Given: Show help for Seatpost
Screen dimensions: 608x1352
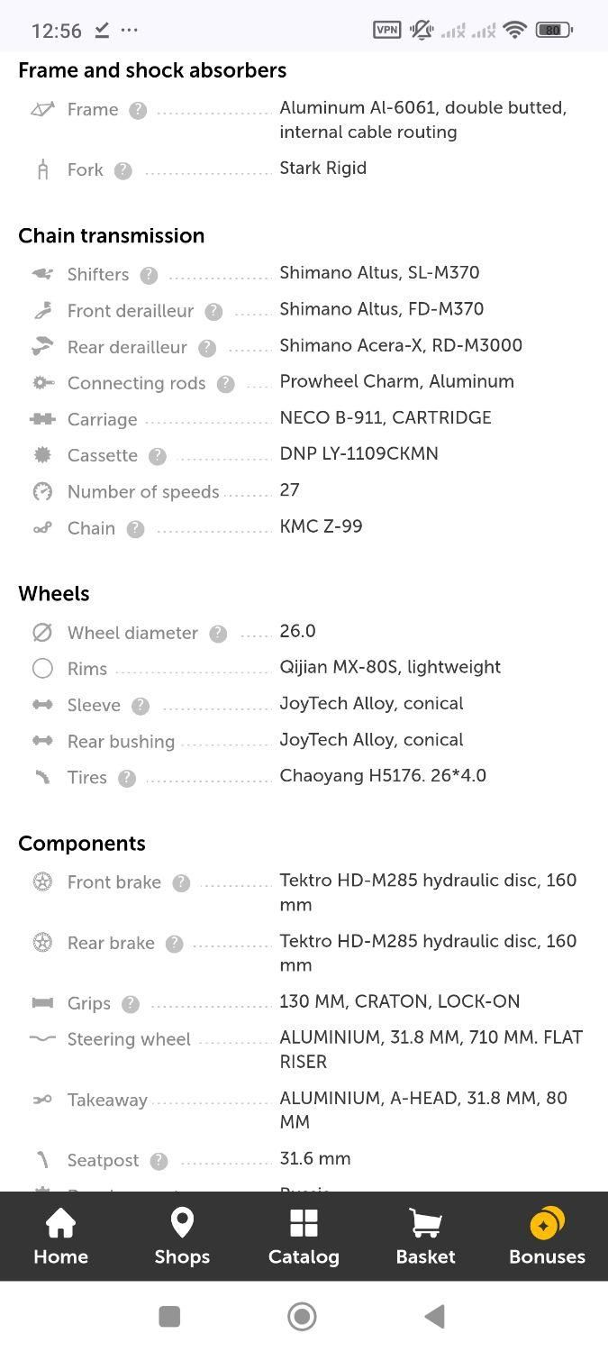Looking at the screenshot, I should point(159,1161).
